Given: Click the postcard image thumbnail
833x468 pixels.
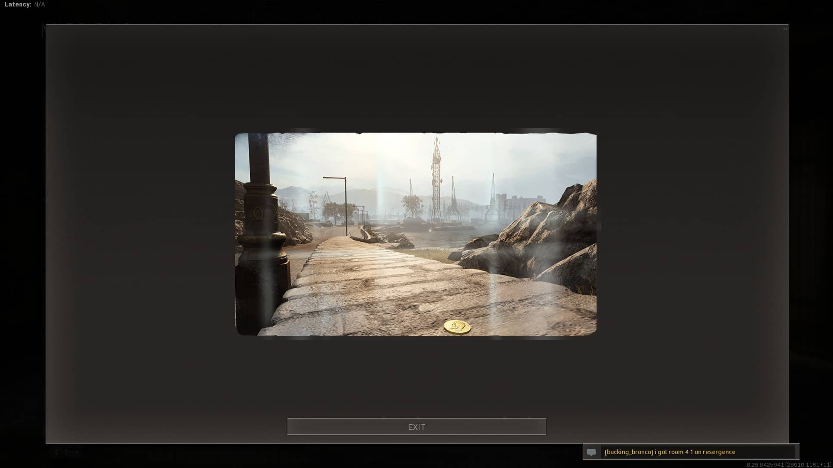Looking at the screenshot, I should 416,234.
